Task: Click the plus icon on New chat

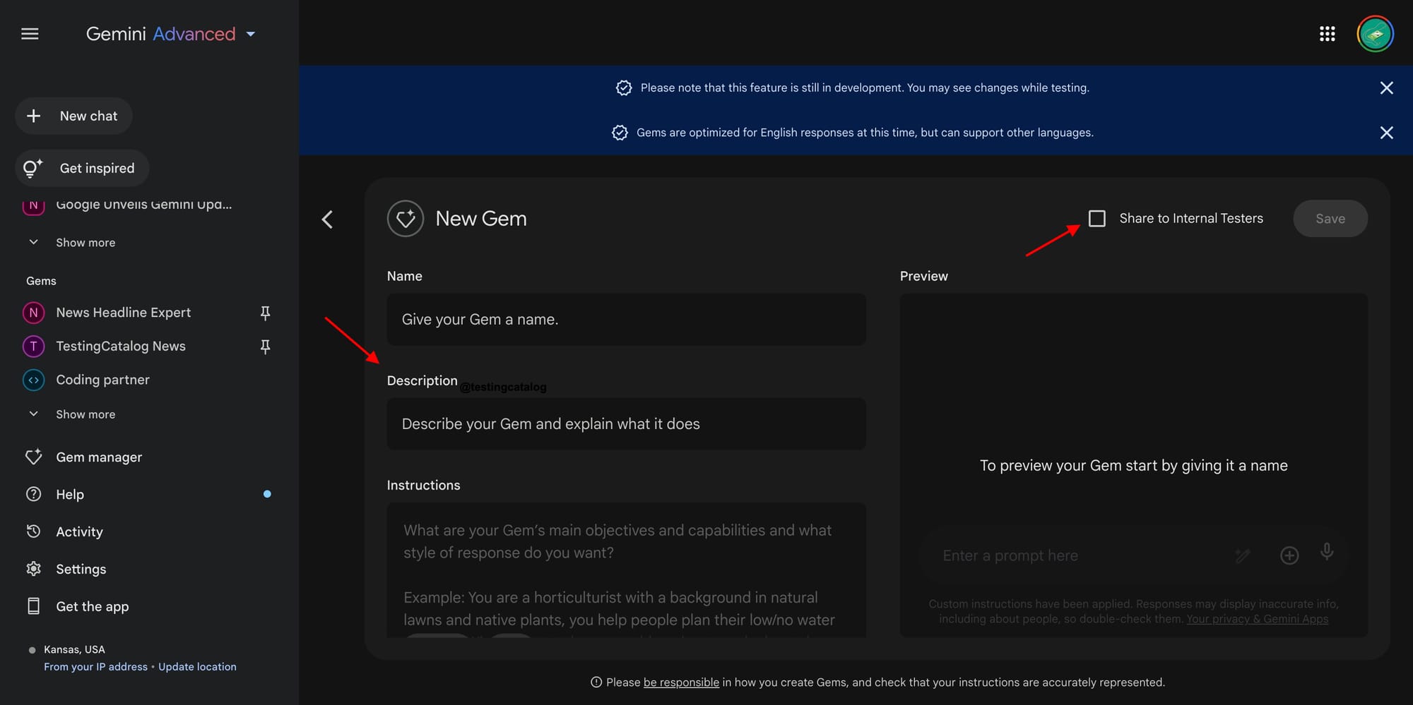Action: (33, 116)
